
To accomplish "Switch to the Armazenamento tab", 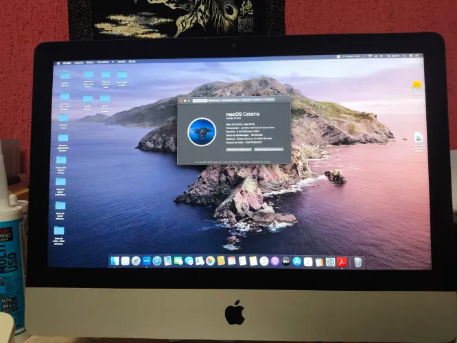I will [x=231, y=100].
